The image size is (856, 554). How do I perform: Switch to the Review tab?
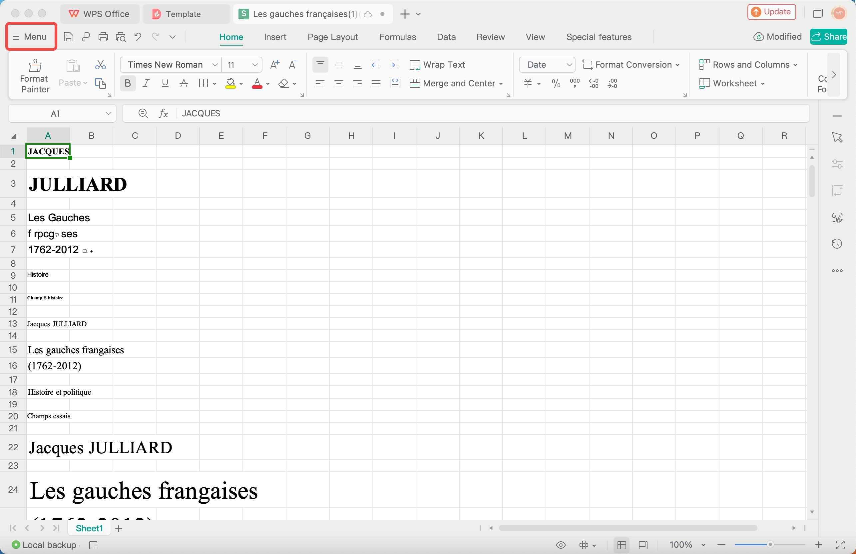click(490, 37)
